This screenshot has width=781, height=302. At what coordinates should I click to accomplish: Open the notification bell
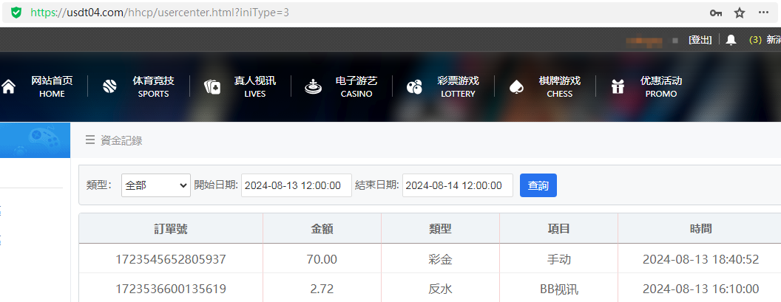pyautogui.click(x=731, y=40)
